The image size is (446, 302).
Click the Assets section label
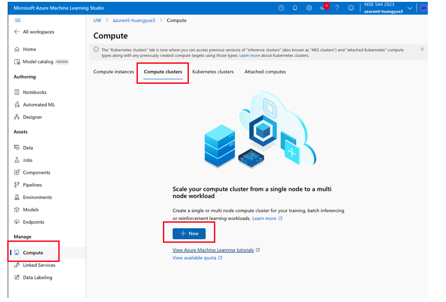[x=20, y=132]
